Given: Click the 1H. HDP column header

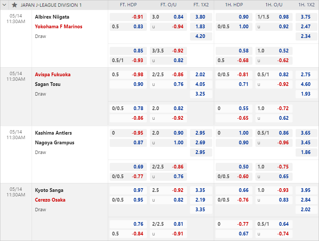Looking at the screenshot, I should click(x=234, y=5).
